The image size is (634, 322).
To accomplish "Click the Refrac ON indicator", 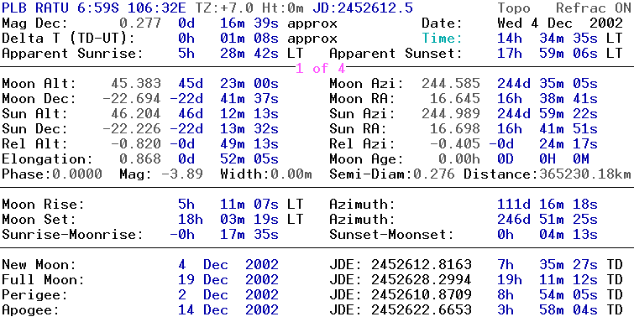I will [x=593, y=8].
